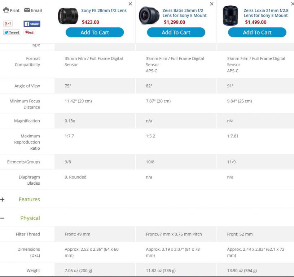Open the Zeiss Batis 25mm f/2 product link
Image resolution: width=294 pixels, height=277 pixels.
[x=184, y=13]
